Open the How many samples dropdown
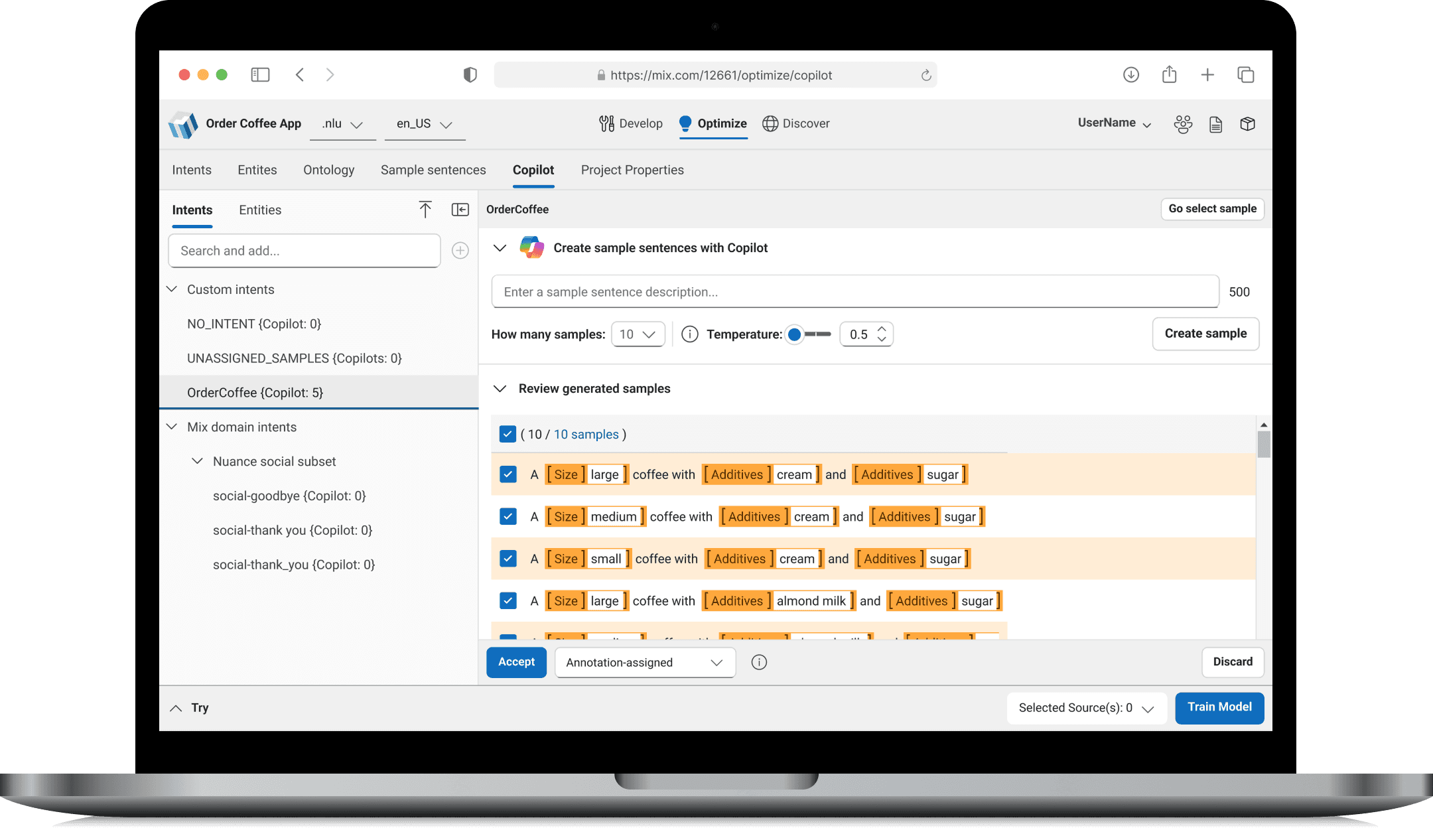Screen dimensions: 1433x828 click(637, 334)
